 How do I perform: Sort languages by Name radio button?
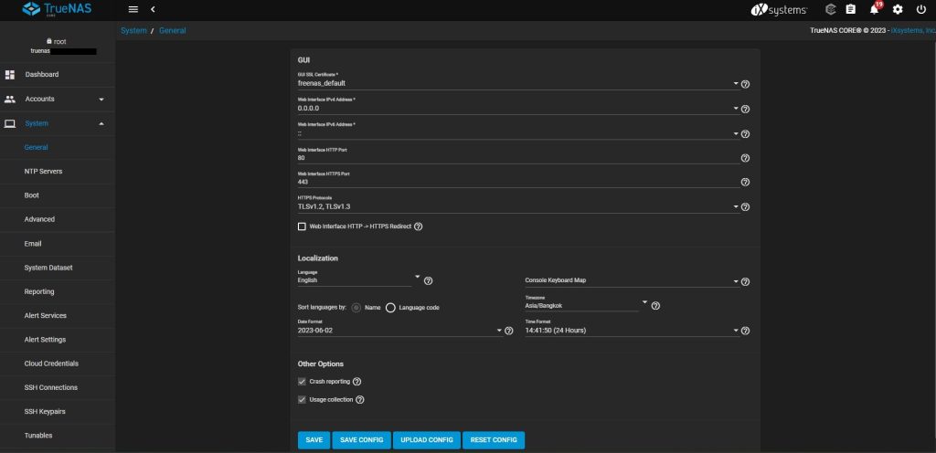coord(356,308)
